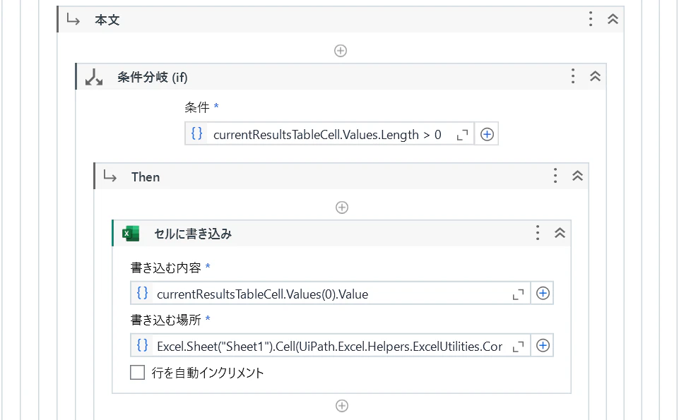Select the Then header title
The image size is (679, 420).
[146, 177]
